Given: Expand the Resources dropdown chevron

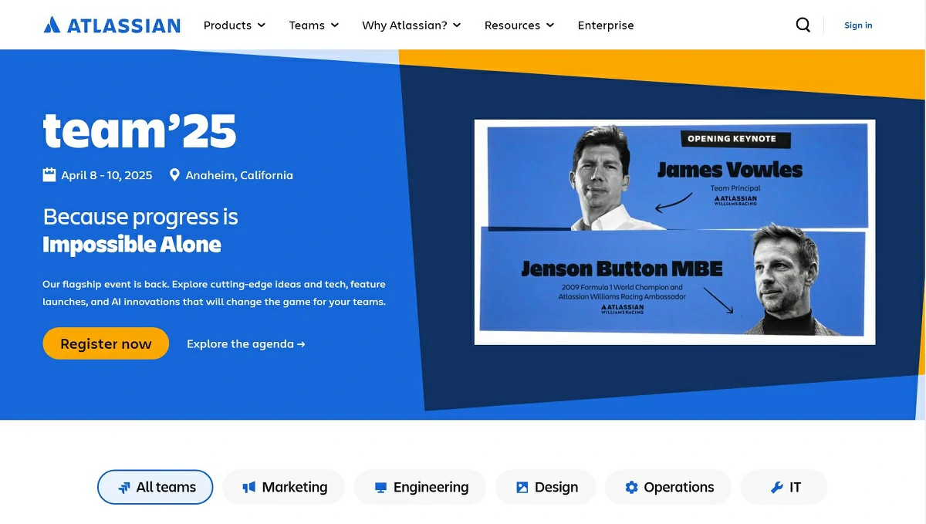Looking at the screenshot, I should point(550,25).
